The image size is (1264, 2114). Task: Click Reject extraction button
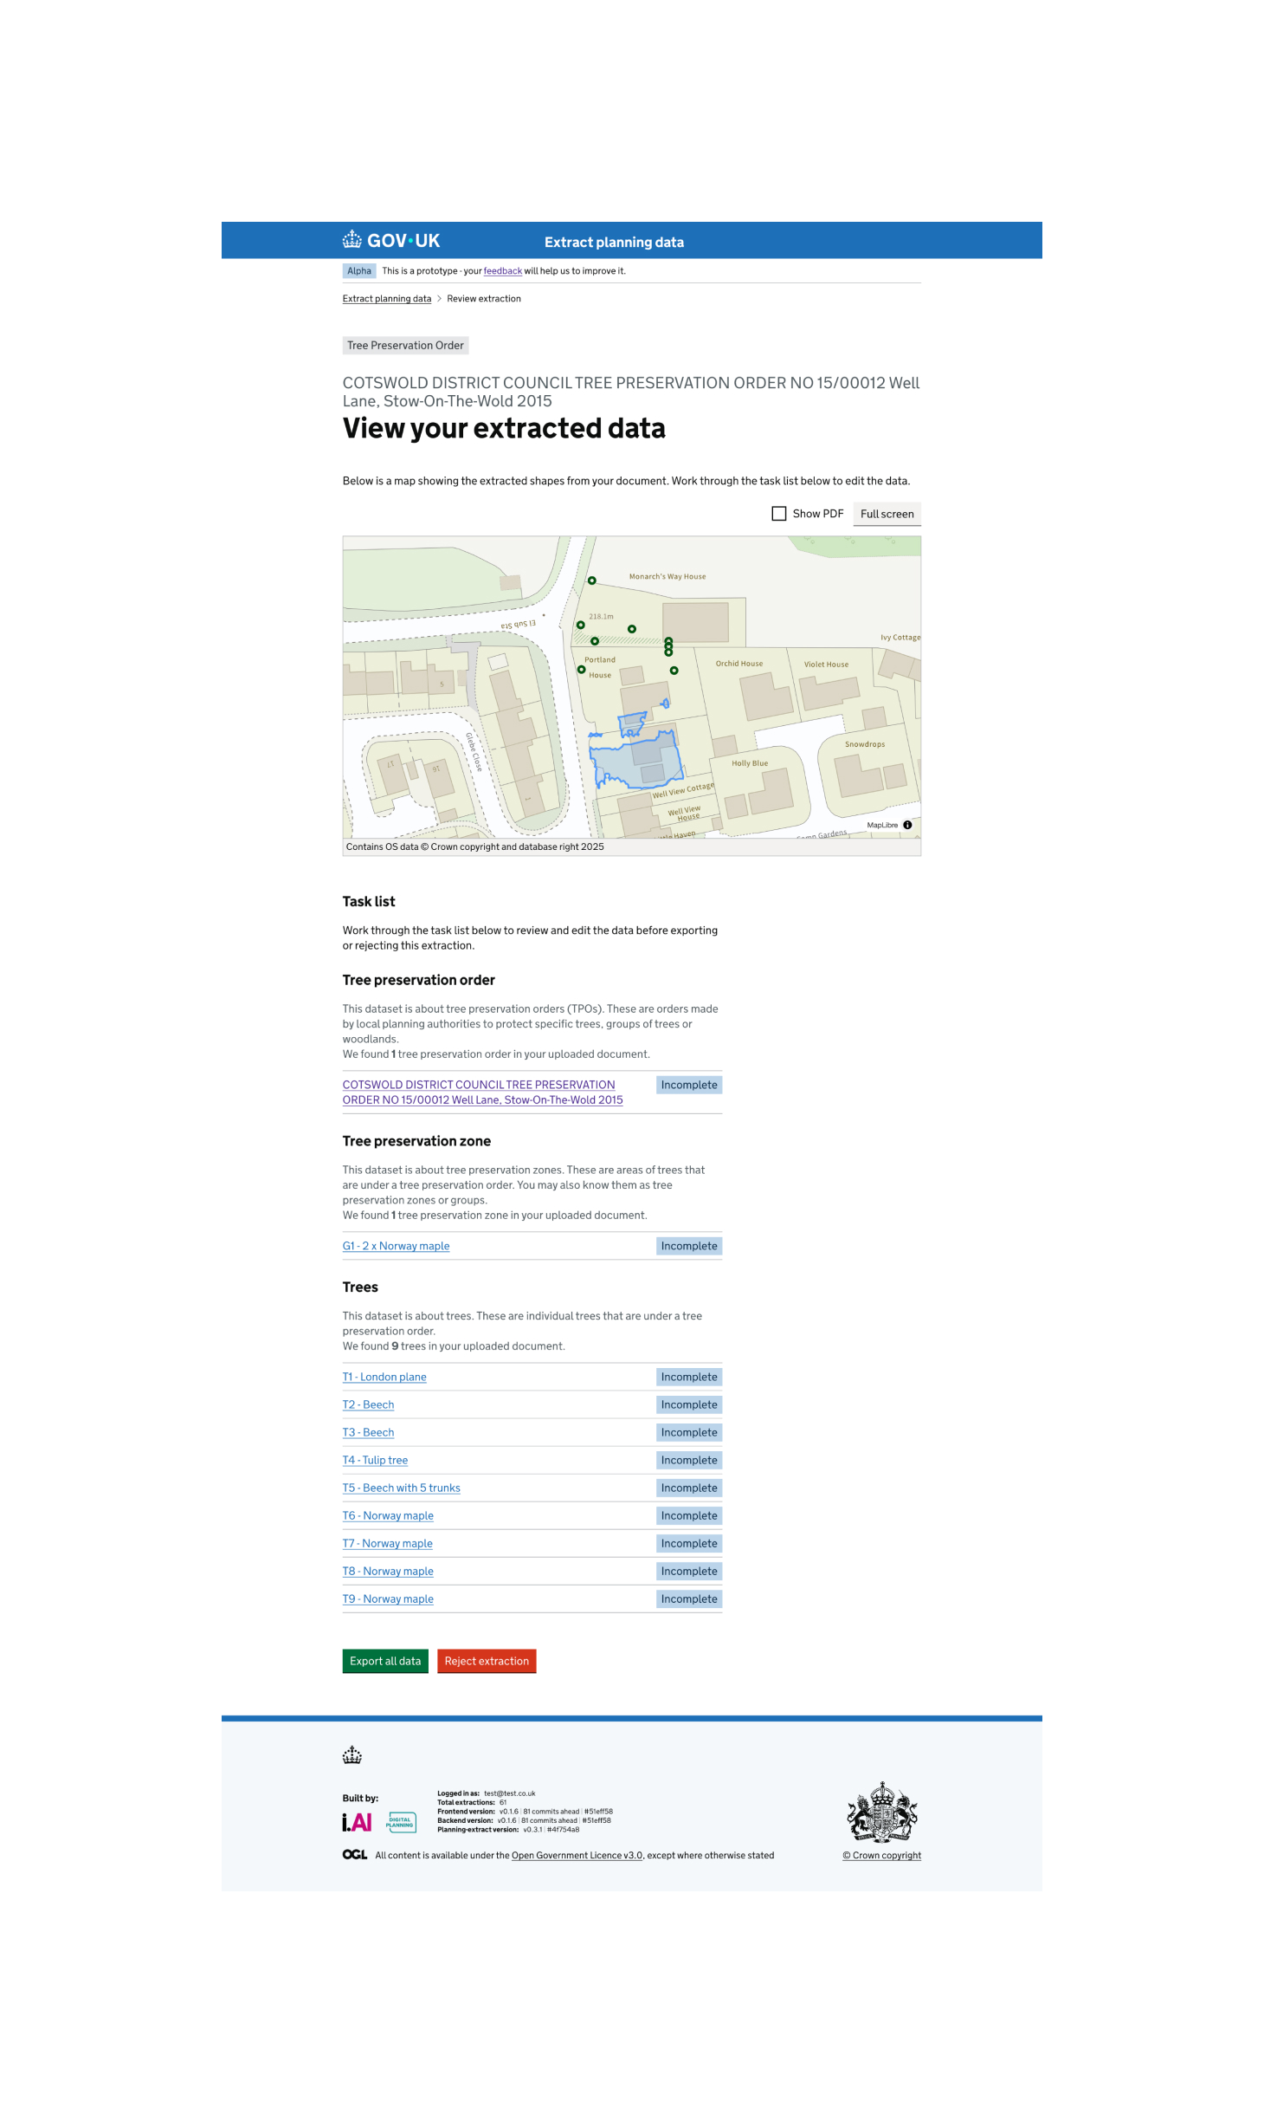(487, 1661)
